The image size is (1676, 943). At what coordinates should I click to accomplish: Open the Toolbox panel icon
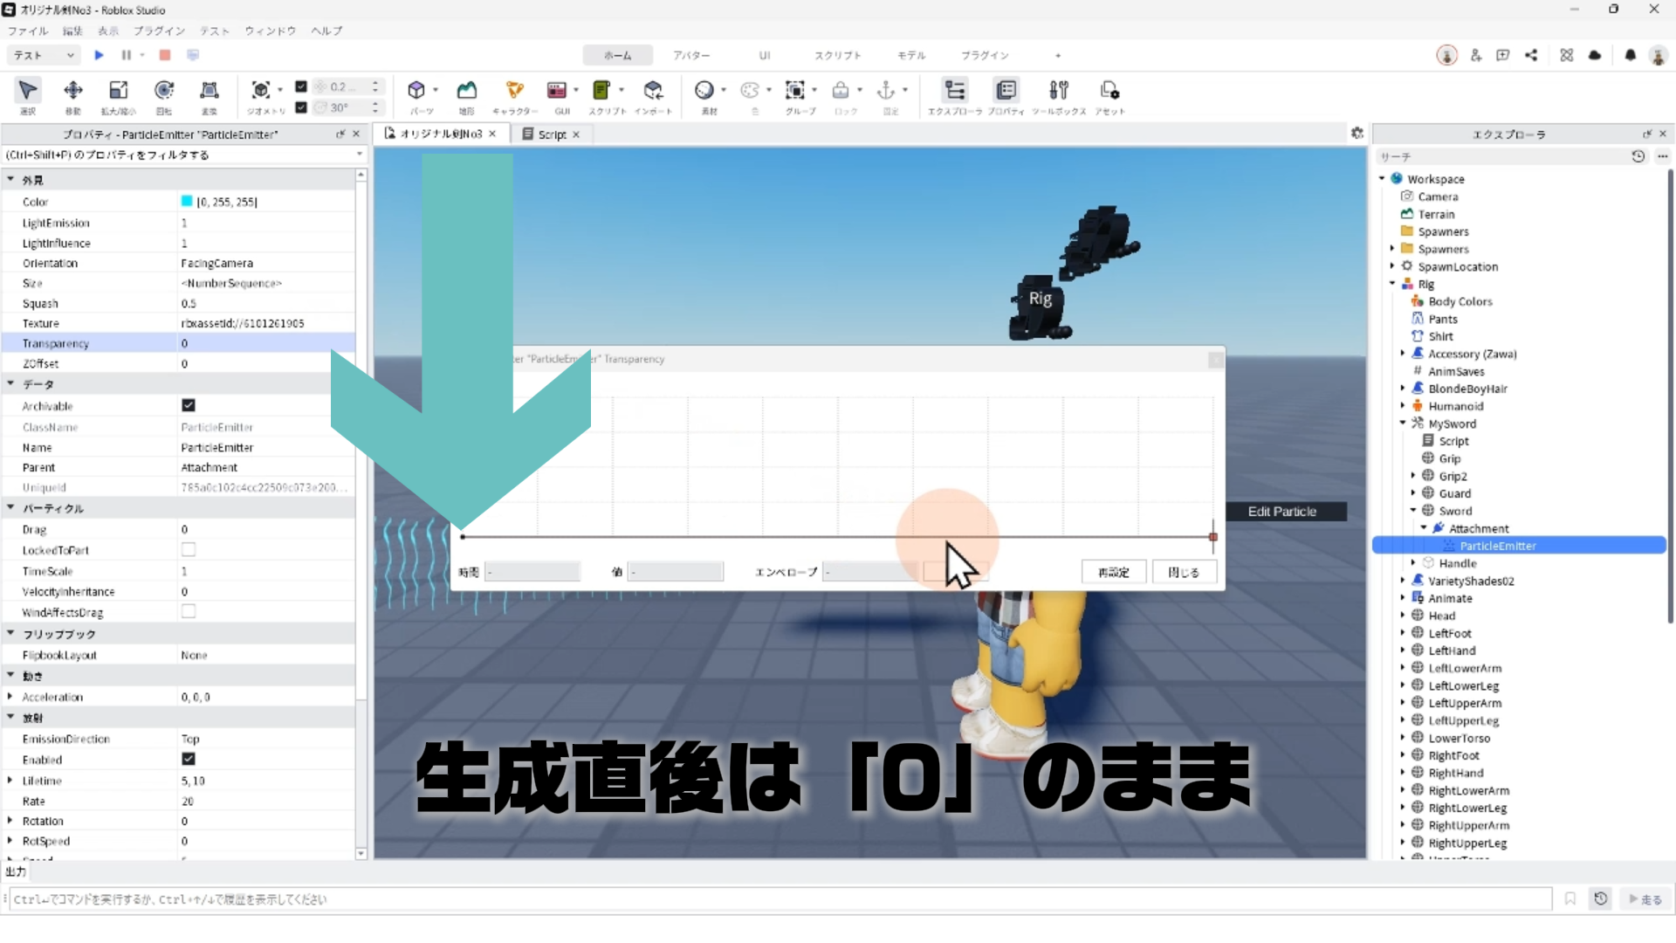[x=1058, y=91]
